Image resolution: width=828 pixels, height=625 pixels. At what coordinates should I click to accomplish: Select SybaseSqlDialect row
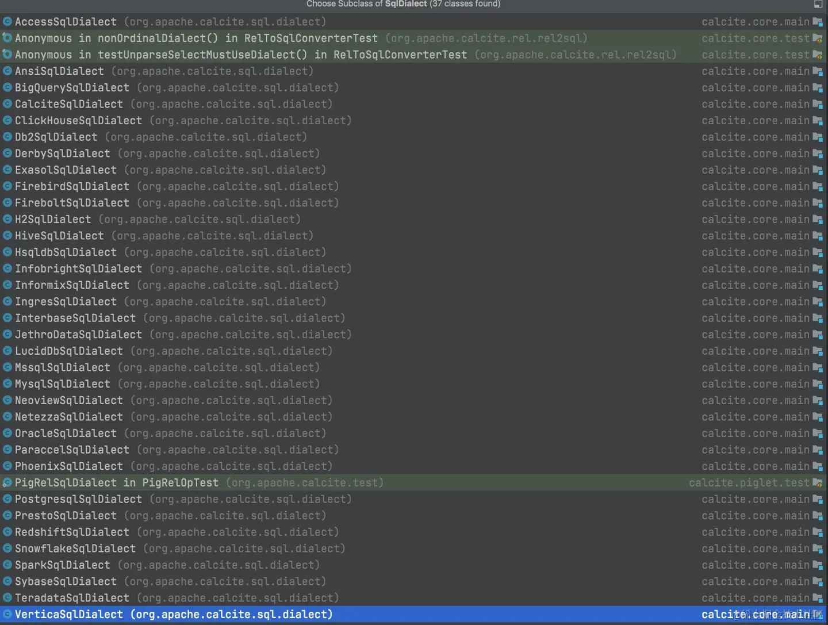(413, 582)
